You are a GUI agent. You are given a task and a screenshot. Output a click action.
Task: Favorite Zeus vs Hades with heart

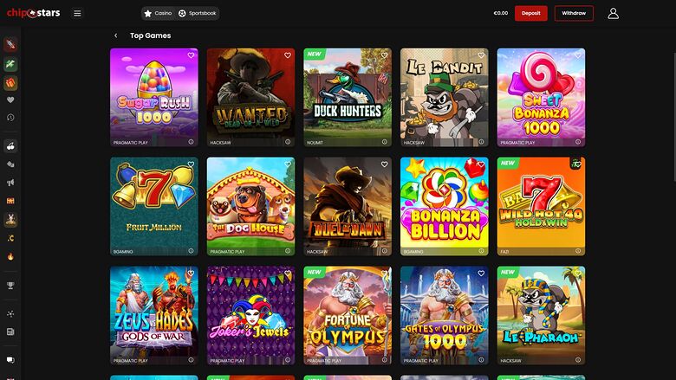click(191, 273)
